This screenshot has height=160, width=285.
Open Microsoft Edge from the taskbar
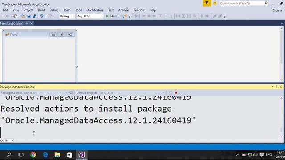point(45,155)
